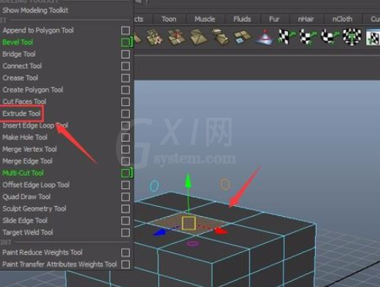Select Target Weld Tool entry

point(28,232)
